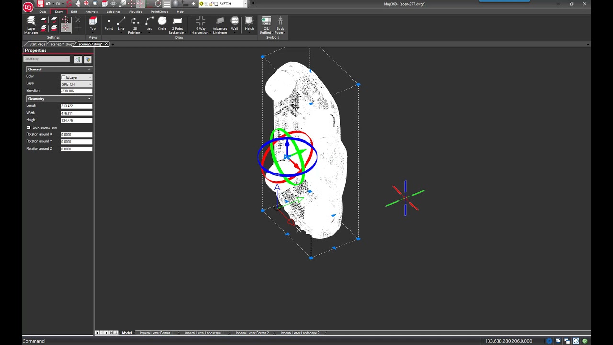Open the Help ribbon tab
Screen dimensions: 613x345
180,11
